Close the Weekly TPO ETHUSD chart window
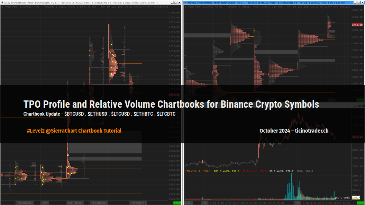Image resolution: width=365 pixels, height=205 pixels. tap(363, 2)
